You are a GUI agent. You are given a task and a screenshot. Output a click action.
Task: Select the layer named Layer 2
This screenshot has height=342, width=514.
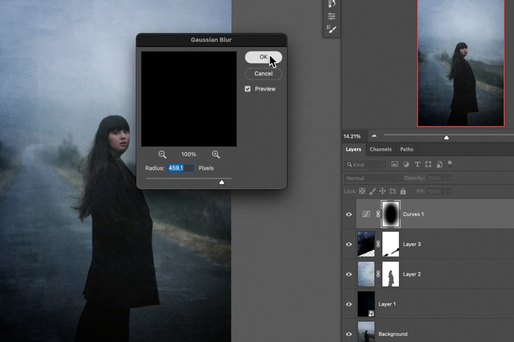coord(412,274)
